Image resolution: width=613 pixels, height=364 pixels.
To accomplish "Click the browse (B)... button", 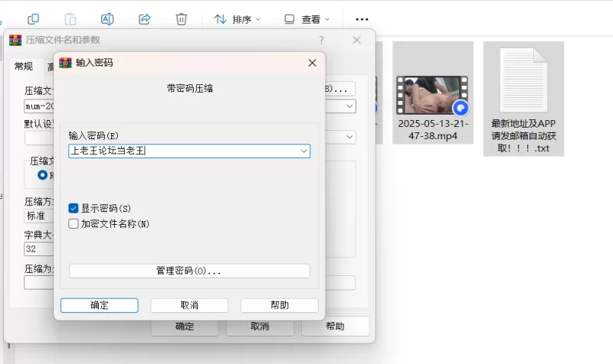I will [339, 89].
